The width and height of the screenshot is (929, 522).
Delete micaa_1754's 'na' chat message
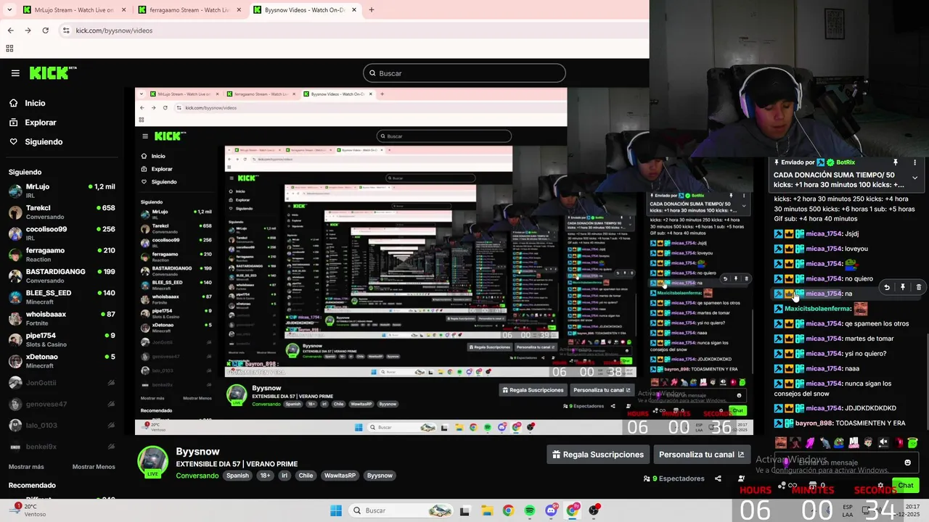coord(918,288)
